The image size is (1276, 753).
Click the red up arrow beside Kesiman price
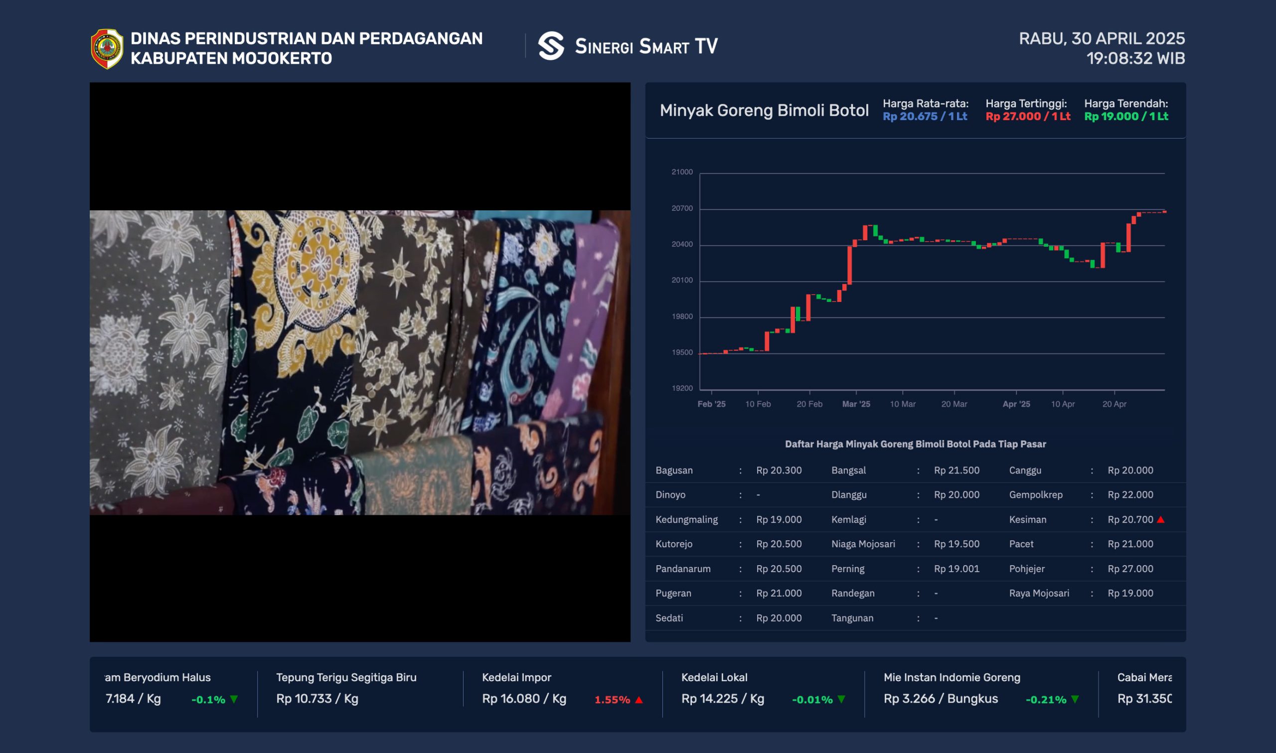(1160, 519)
